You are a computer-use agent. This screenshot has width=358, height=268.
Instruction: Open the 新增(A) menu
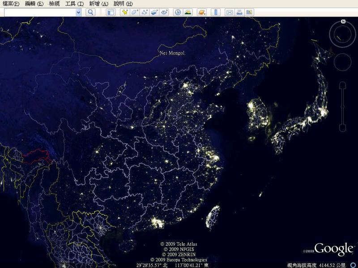[98, 4]
